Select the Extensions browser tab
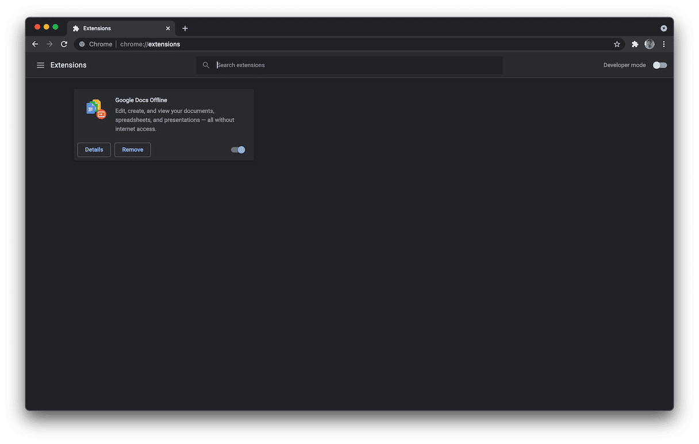The image size is (699, 444). coord(122,28)
